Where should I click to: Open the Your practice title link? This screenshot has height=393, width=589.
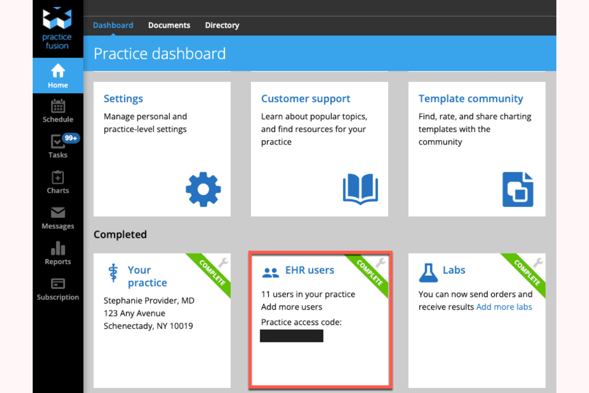147,276
